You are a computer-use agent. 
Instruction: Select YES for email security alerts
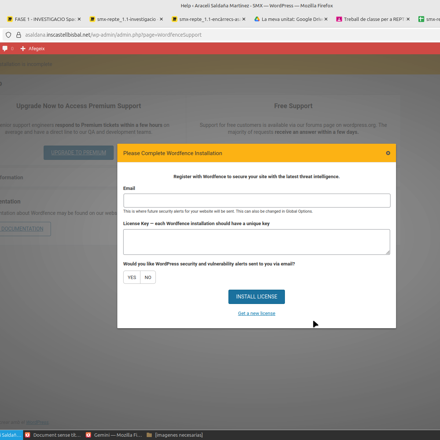pyautogui.click(x=132, y=278)
